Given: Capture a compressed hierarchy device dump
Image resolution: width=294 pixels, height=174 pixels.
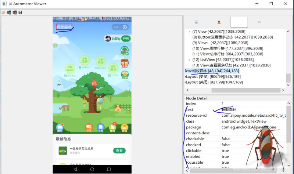Looking at the screenshot, I should tap(15, 12).
